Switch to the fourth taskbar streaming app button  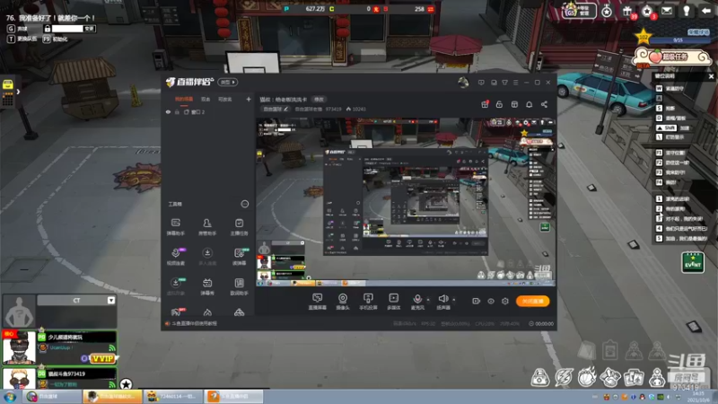[x=233, y=397]
